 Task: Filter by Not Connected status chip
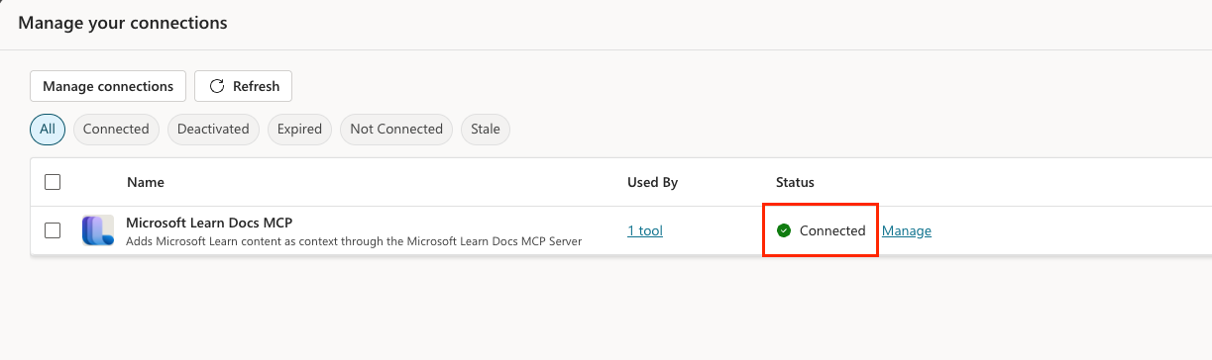[x=396, y=129]
